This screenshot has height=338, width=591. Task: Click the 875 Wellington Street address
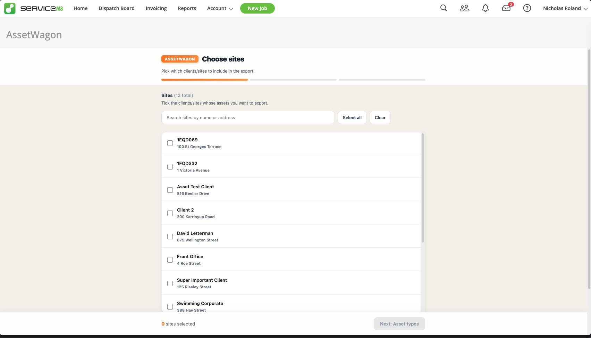197,240
